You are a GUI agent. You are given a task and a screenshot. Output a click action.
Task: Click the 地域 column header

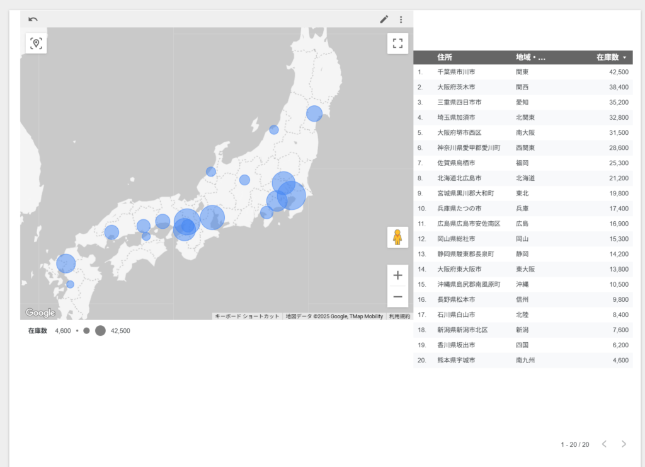530,57
